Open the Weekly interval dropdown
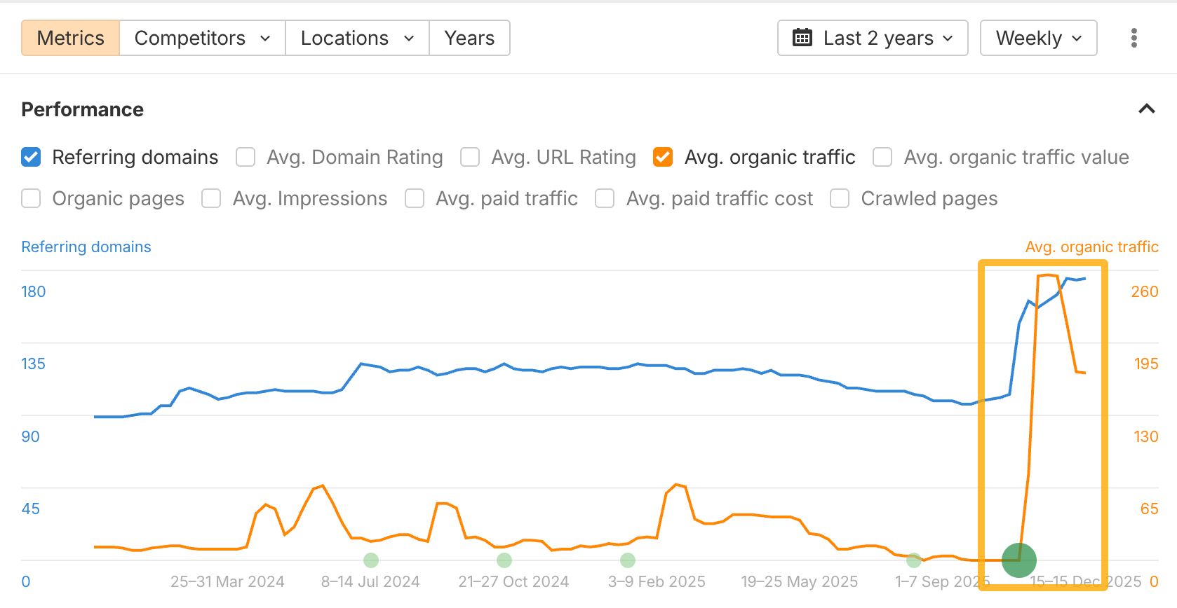1177x608 pixels. [x=1038, y=38]
